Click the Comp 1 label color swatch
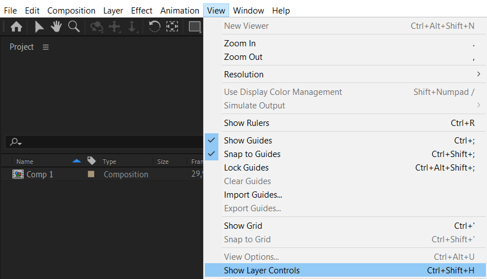This screenshot has width=487, height=279. pos(91,175)
